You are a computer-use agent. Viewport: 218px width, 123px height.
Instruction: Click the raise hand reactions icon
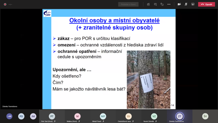(x=162, y=4)
